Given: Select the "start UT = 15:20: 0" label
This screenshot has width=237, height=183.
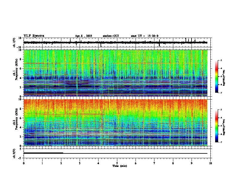Looking at the screenshot, I should [145, 36].
